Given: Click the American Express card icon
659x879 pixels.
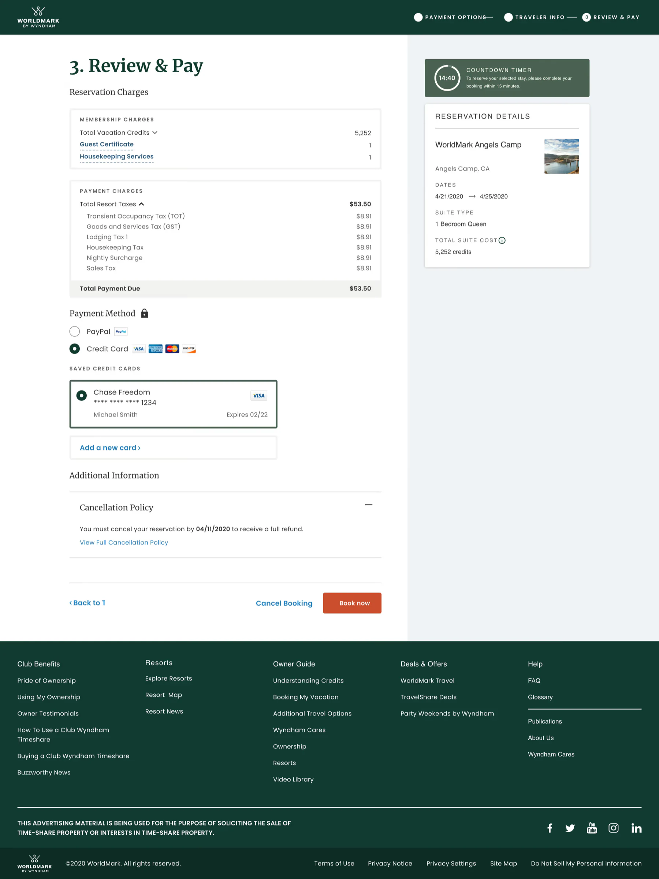Looking at the screenshot, I should click(x=155, y=349).
